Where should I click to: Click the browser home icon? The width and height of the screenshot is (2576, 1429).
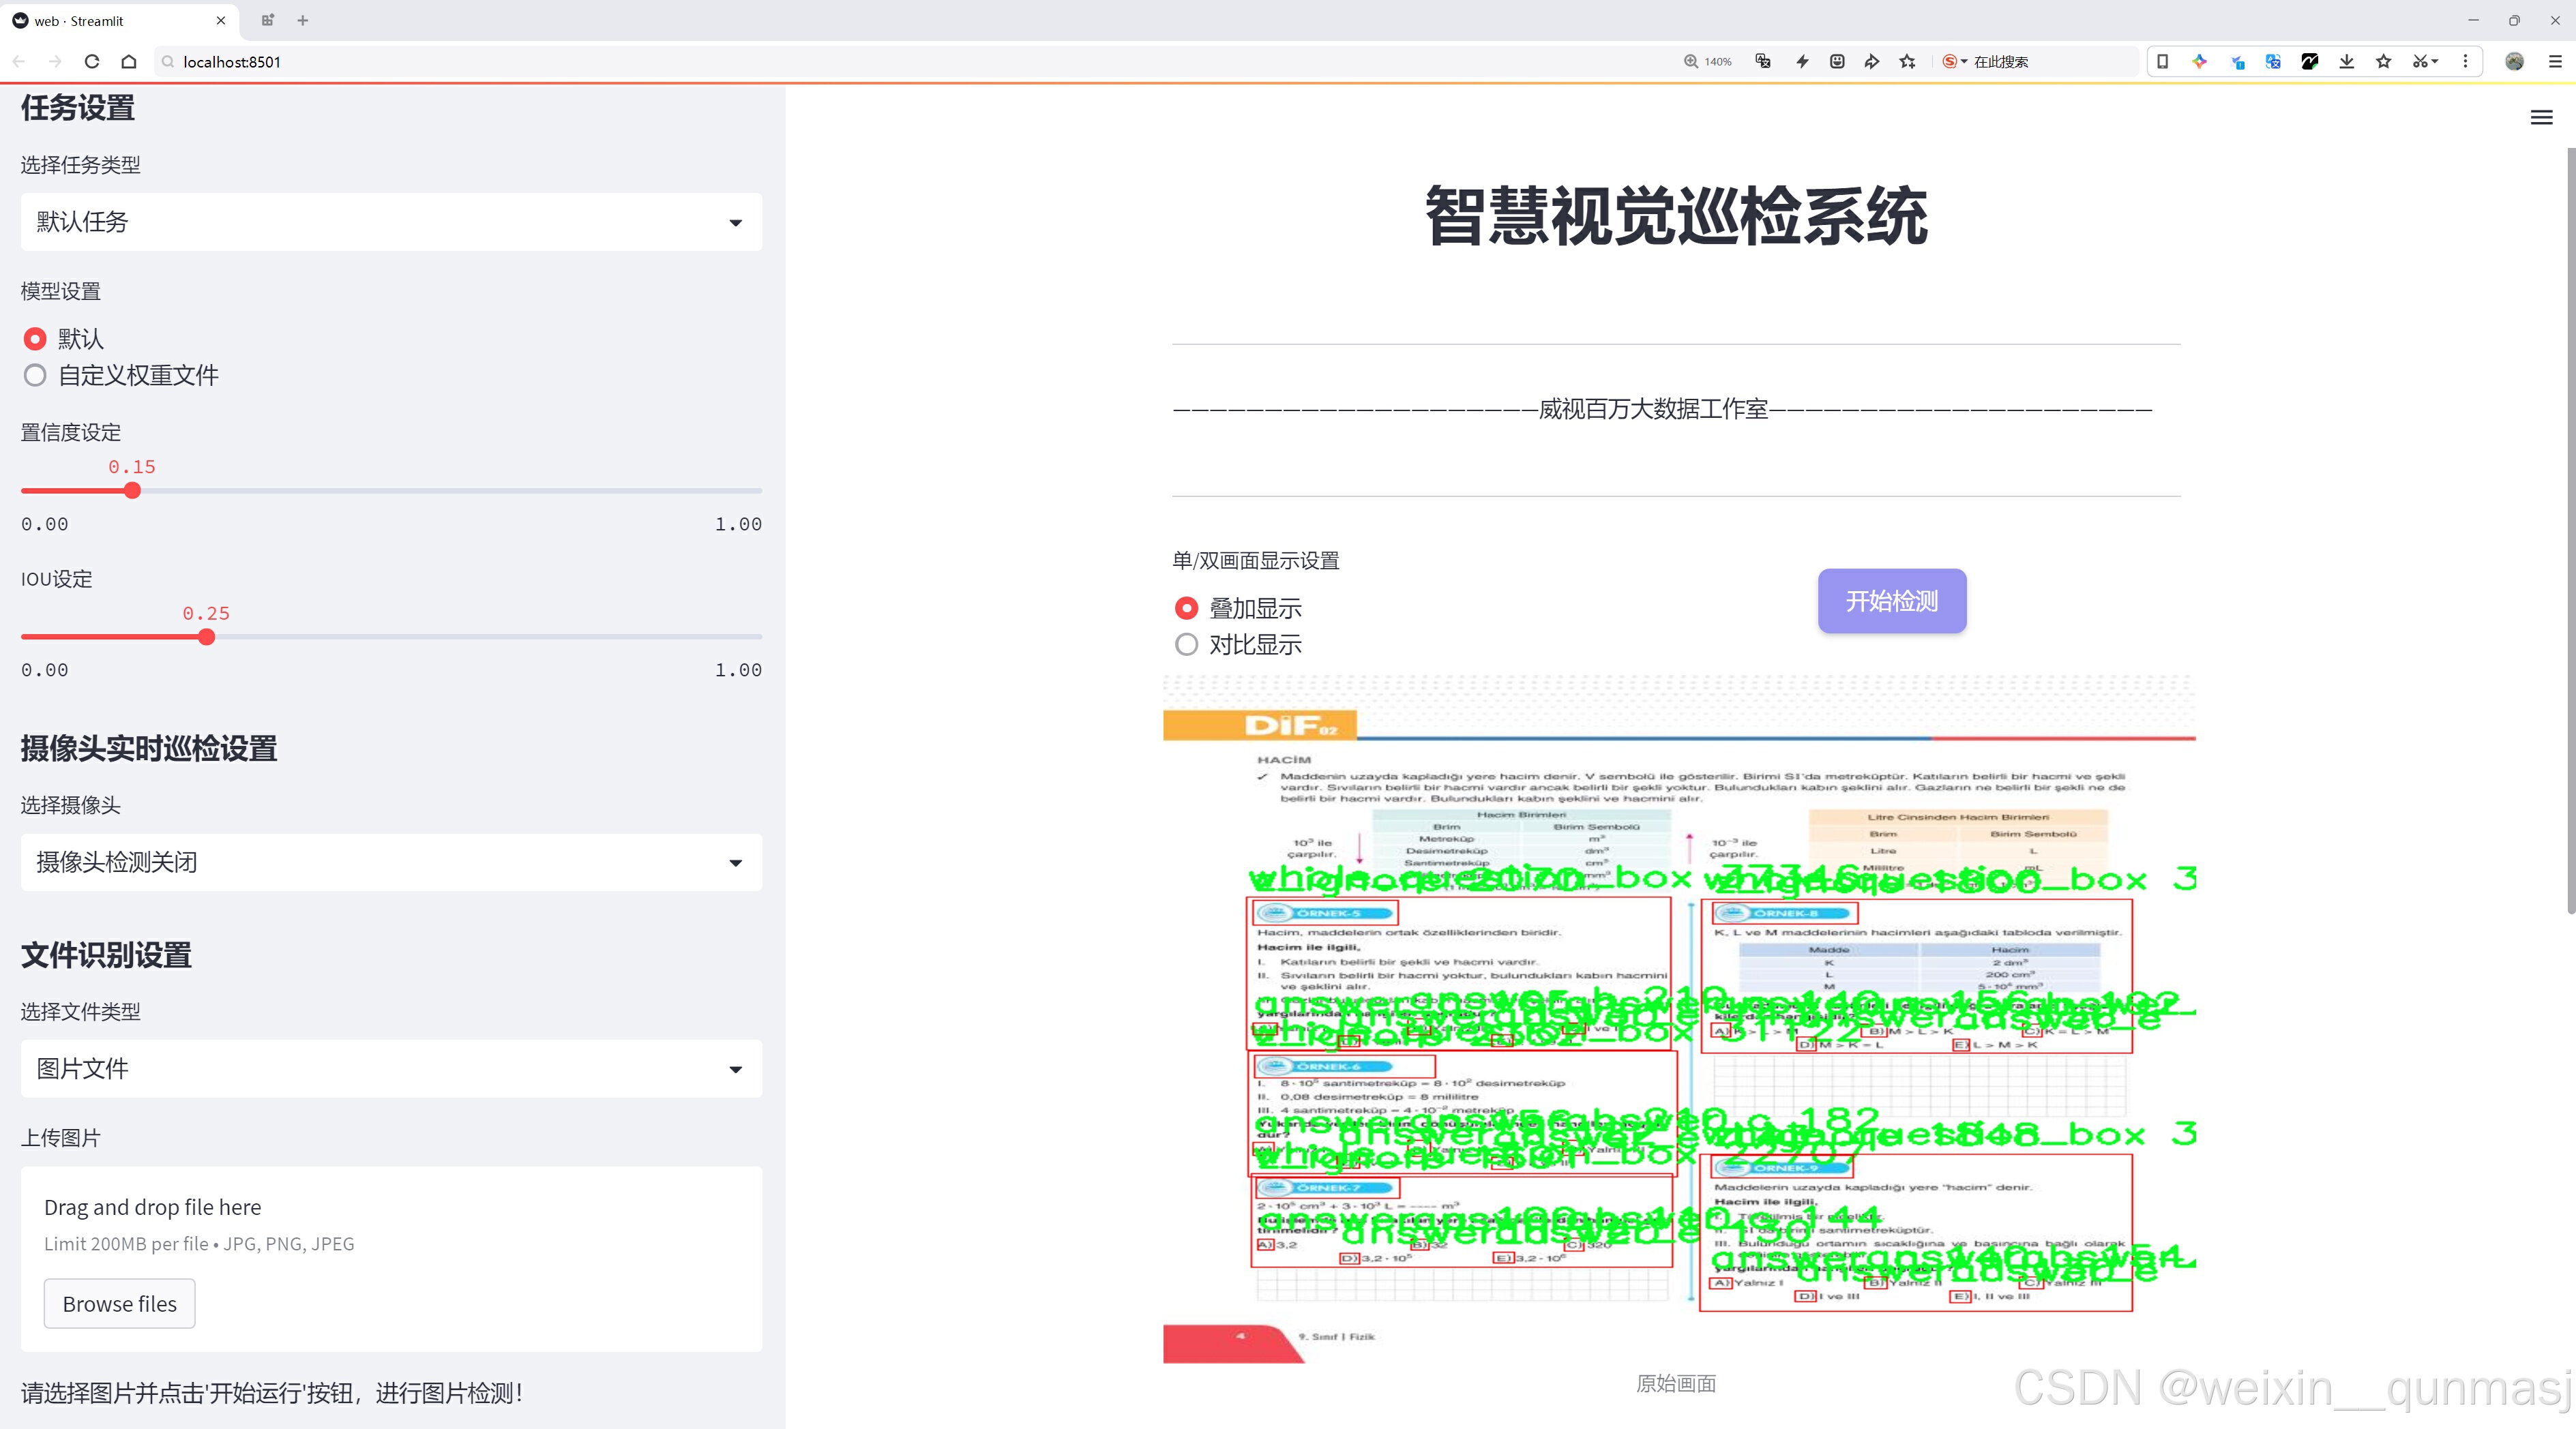pyautogui.click(x=129, y=61)
